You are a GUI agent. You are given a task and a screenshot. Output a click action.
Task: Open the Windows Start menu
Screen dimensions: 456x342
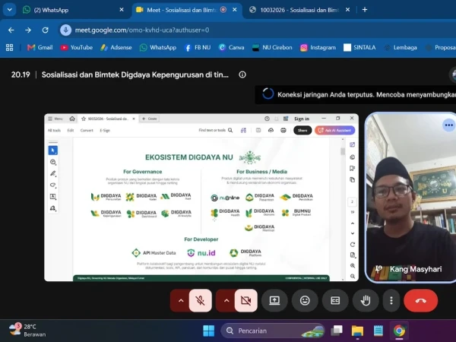pyautogui.click(x=208, y=331)
